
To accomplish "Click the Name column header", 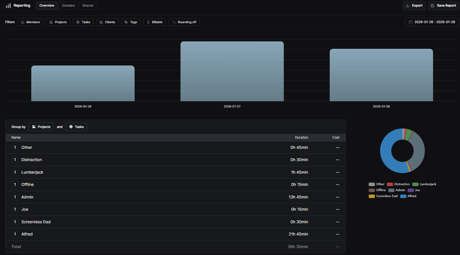I will (x=16, y=137).
